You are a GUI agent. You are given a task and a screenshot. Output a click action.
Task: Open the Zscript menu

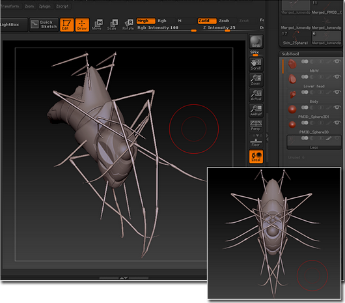click(62, 6)
